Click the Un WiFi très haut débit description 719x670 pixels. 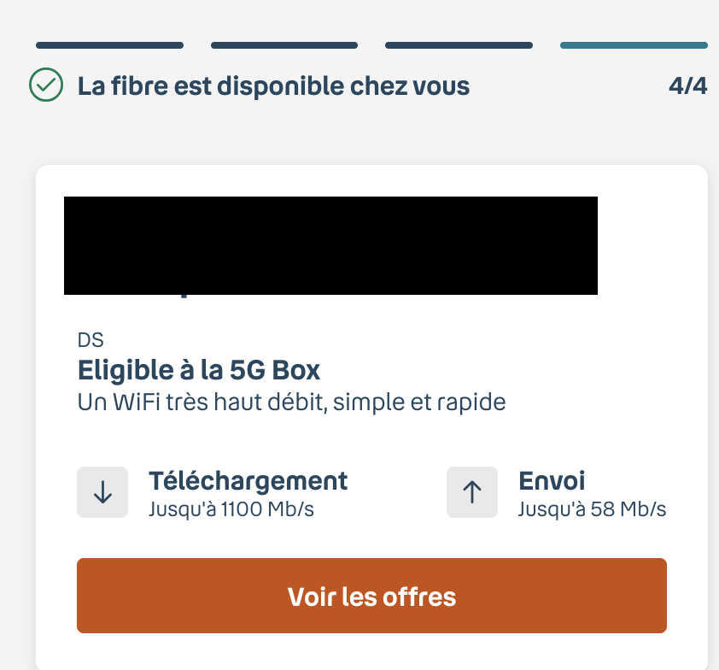(x=292, y=403)
